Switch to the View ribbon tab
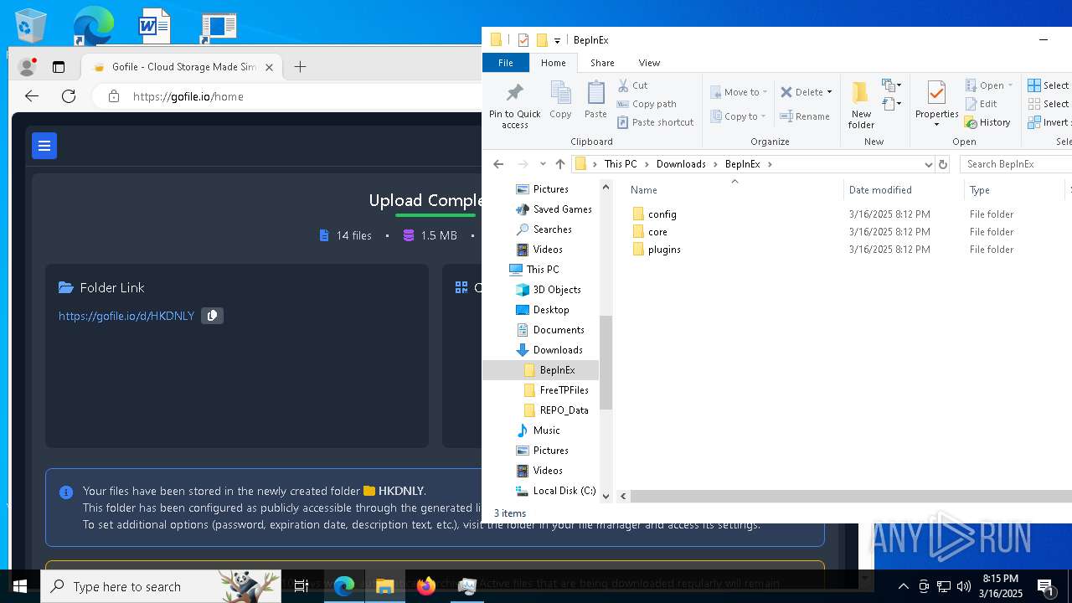Viewport: 1072px width, 603px height. tap(649, 63)
